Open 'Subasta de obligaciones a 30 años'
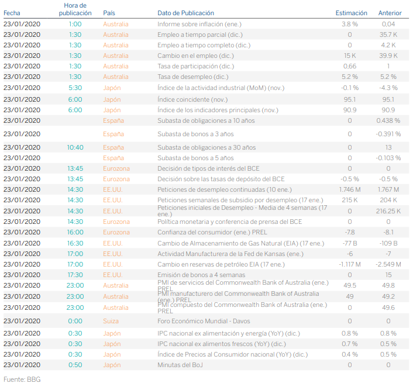 point(206,147)
